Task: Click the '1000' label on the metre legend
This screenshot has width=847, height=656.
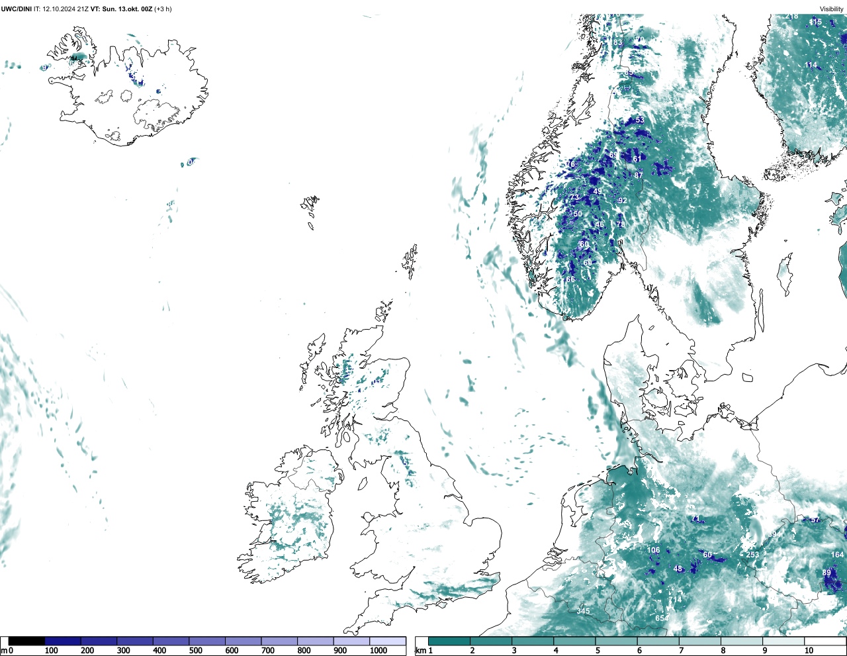Action: click(x=379, y=651)
